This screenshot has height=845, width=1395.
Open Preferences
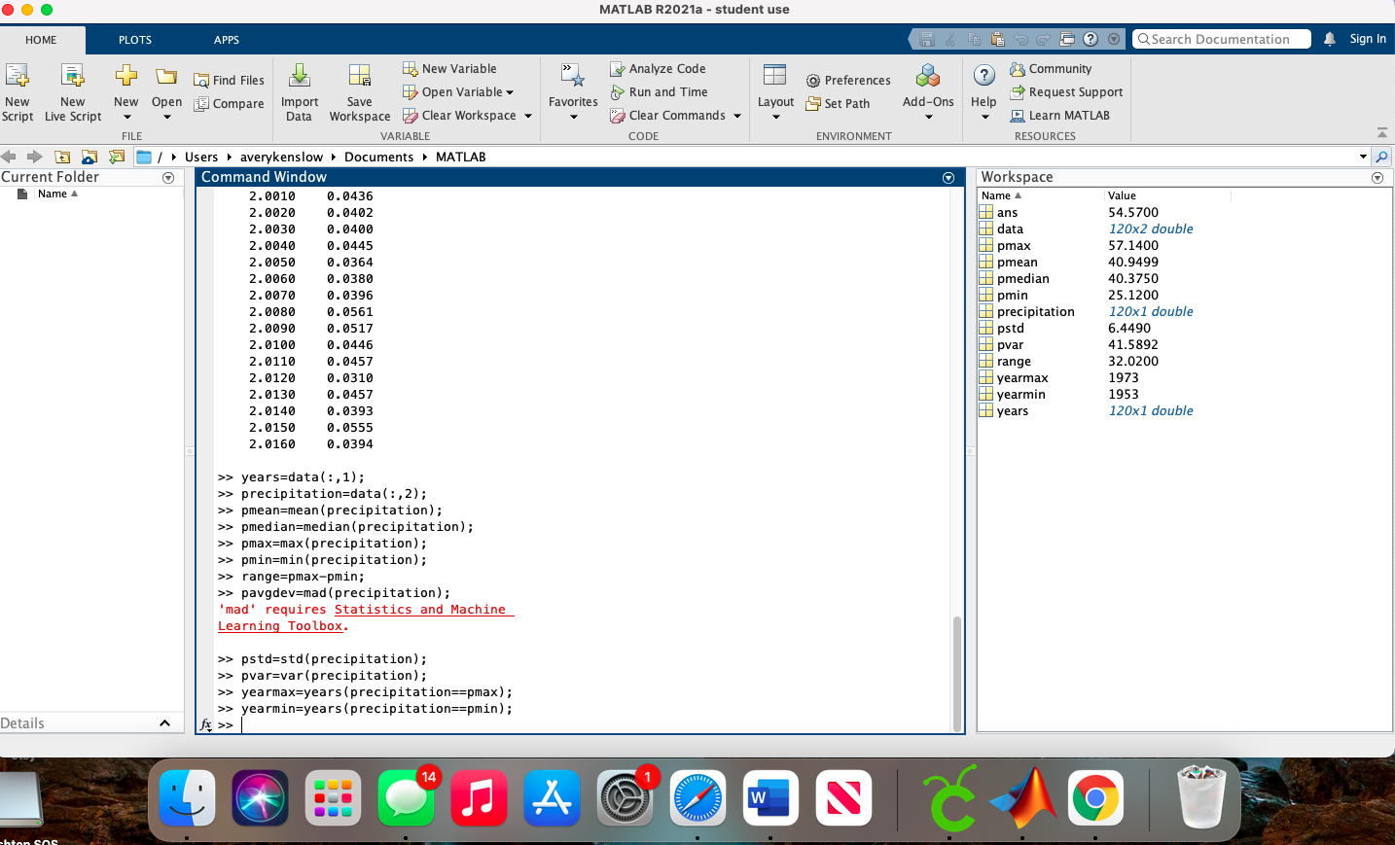847,80
